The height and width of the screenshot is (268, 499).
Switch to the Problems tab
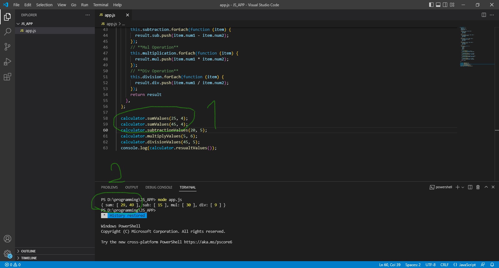tap(109, 187)
